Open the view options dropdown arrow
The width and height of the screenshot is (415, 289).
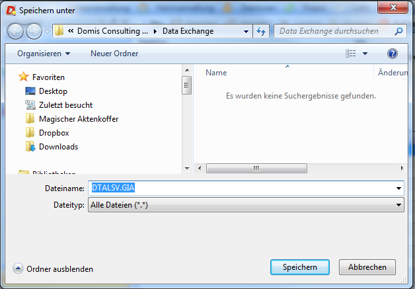[x=365, y=54]
